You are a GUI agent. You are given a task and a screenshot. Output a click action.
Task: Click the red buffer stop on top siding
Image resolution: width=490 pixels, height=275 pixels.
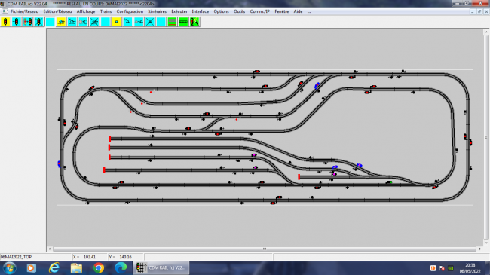click(x=110, y=139)
